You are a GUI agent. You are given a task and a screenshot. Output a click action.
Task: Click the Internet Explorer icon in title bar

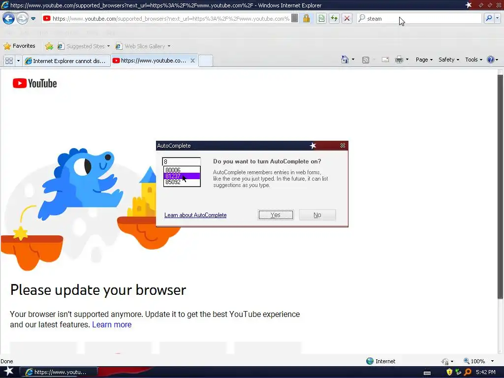5,5
